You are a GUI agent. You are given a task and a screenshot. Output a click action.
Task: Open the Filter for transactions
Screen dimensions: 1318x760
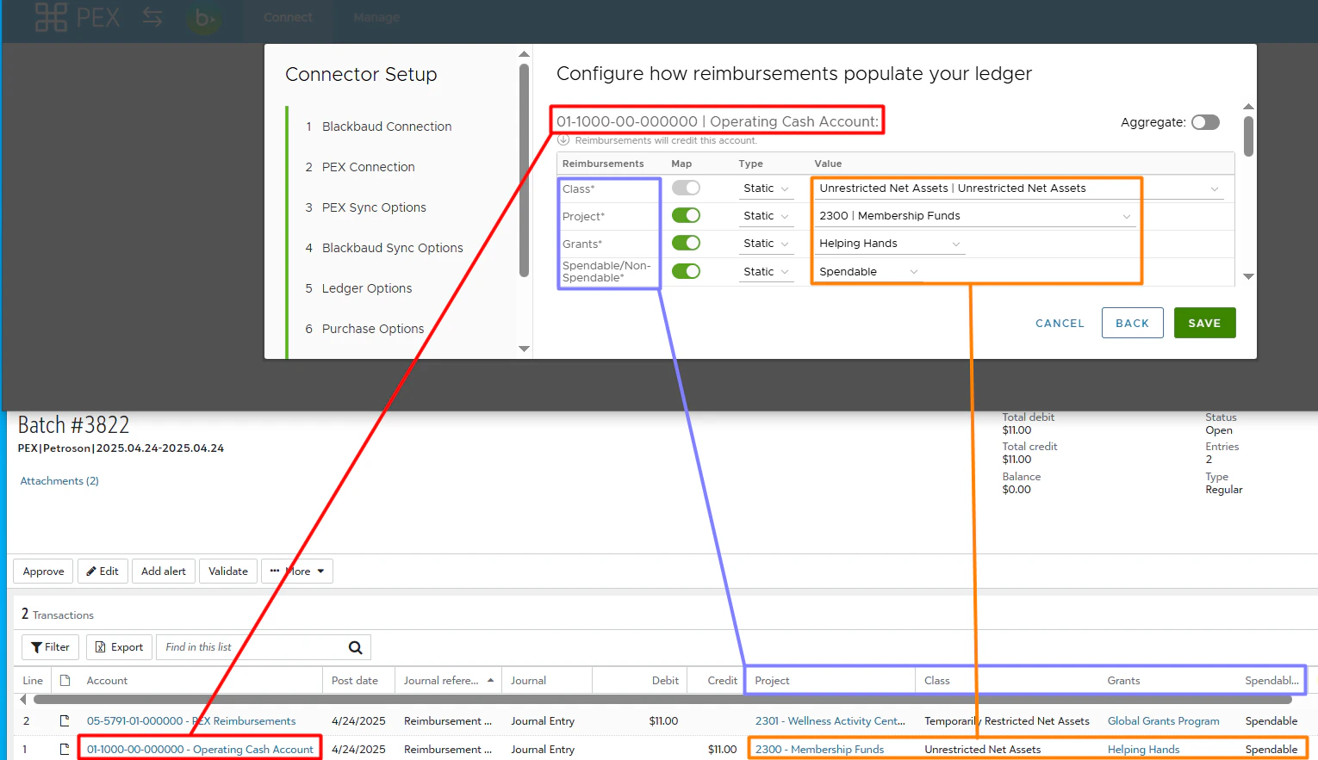(50, 647)
